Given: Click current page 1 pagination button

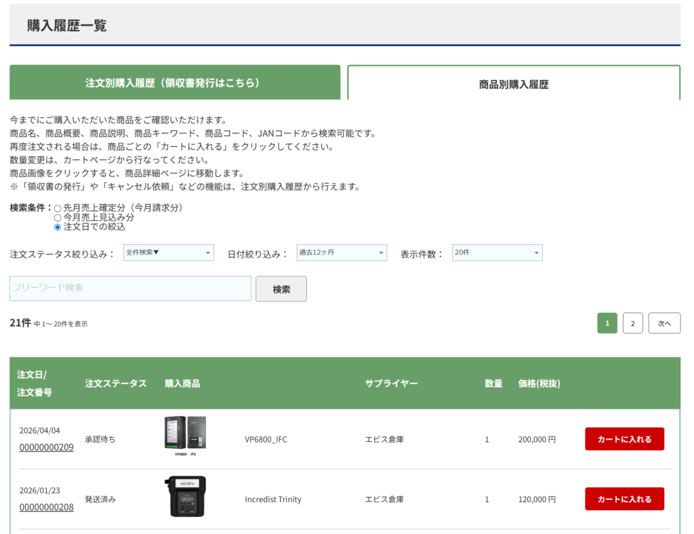Looking at the screenshot, I should pyautogui.click(x=607, y=323).
